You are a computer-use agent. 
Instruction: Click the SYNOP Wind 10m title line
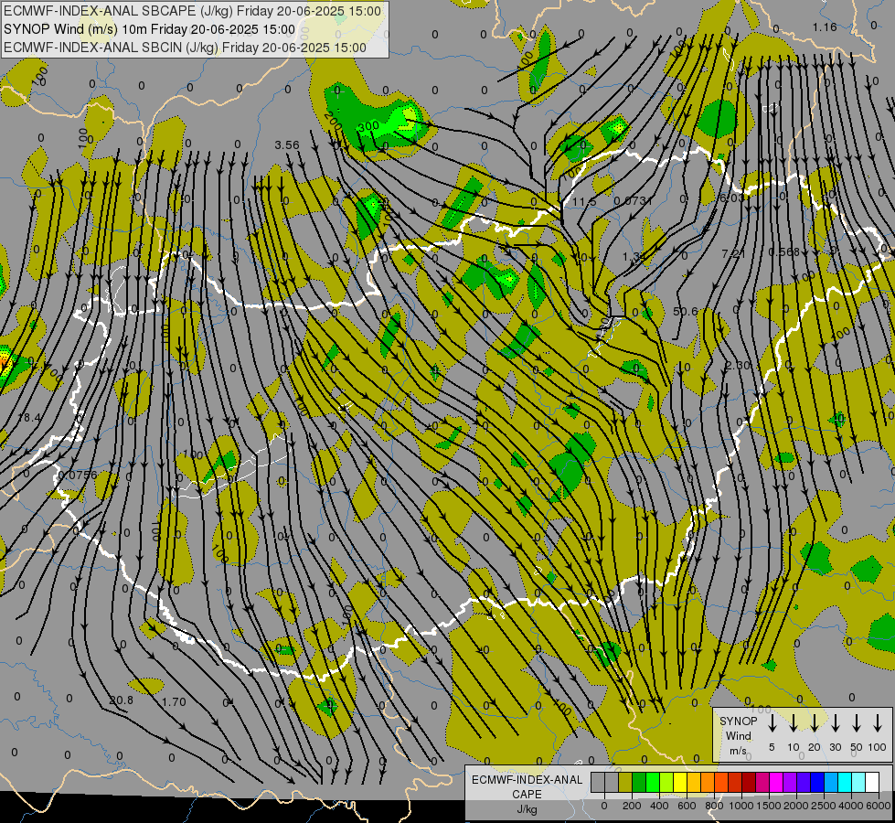[150, 29]
